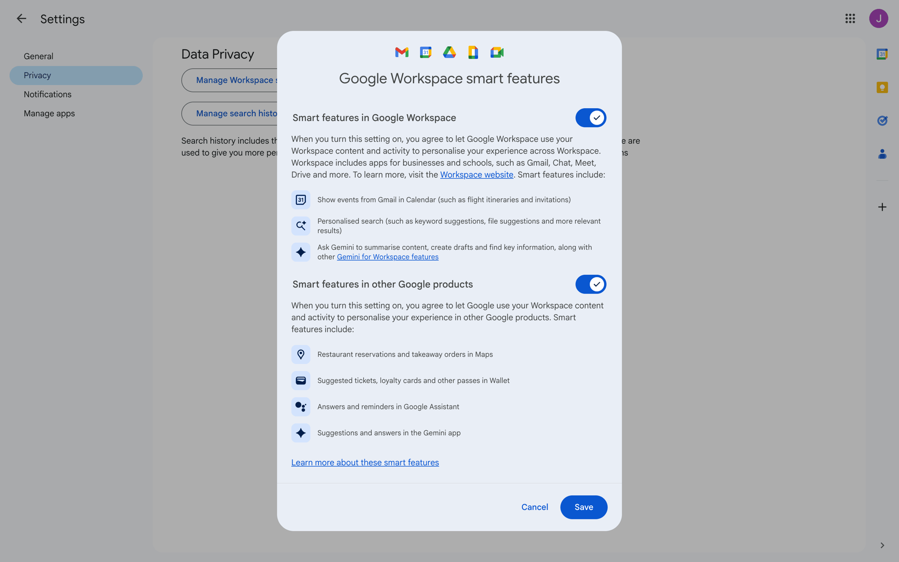The height and width of the screenshot is (562, 899).
Task: Click the Maps pin icon for restaurant reservations
Action: pyautogui.click(x=301, y=355)
